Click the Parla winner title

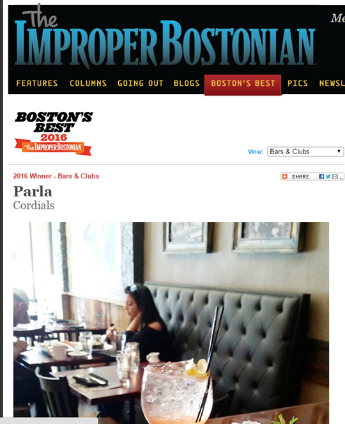click(33, 191)
